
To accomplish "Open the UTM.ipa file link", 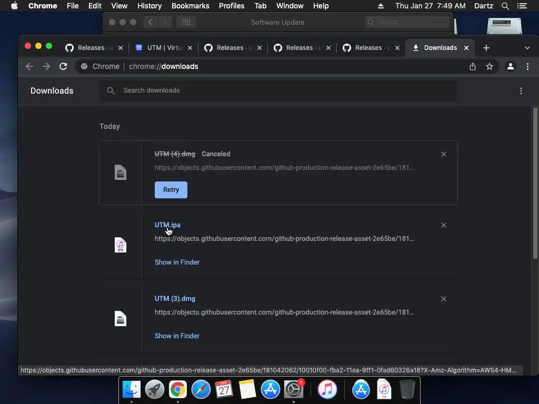I will coord(167,225).
